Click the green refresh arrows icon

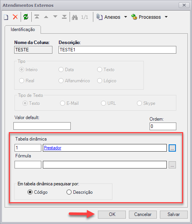coord(26,17)
